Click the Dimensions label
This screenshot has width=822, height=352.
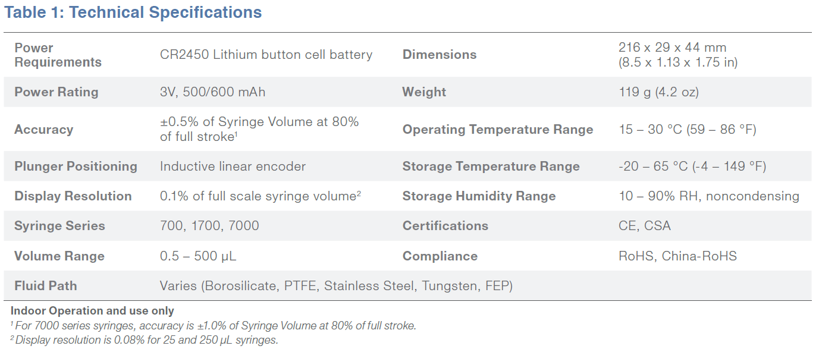click(440, 55)
